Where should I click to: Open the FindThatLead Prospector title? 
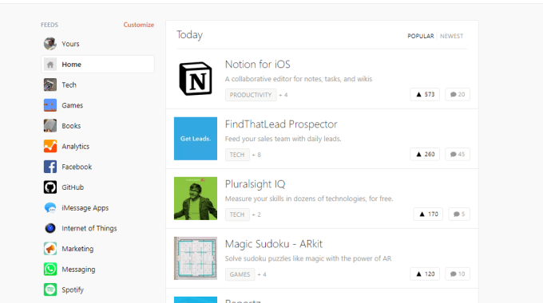[281, 124]
